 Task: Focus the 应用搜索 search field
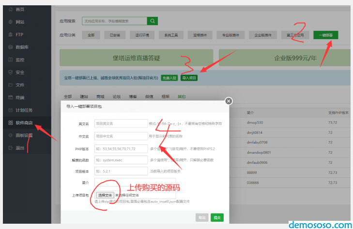click(x=115, y=21)
